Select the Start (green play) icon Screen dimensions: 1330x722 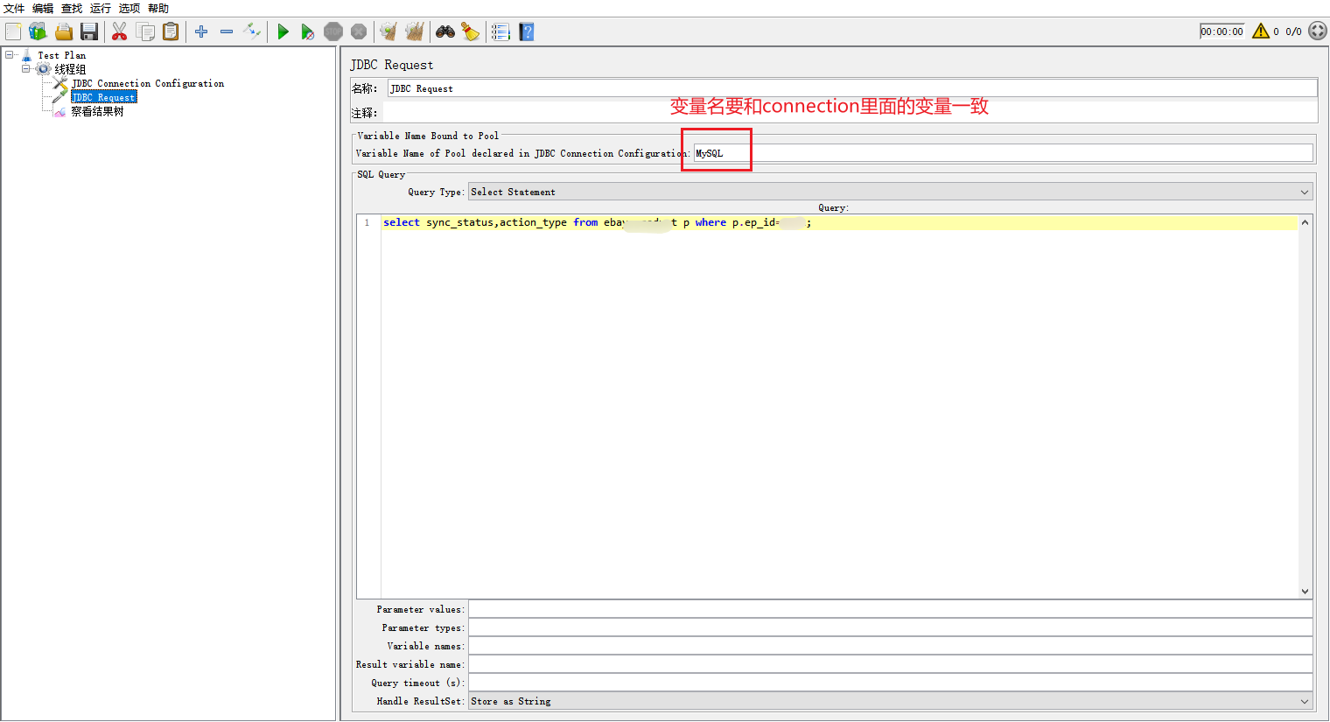[283, 32]
